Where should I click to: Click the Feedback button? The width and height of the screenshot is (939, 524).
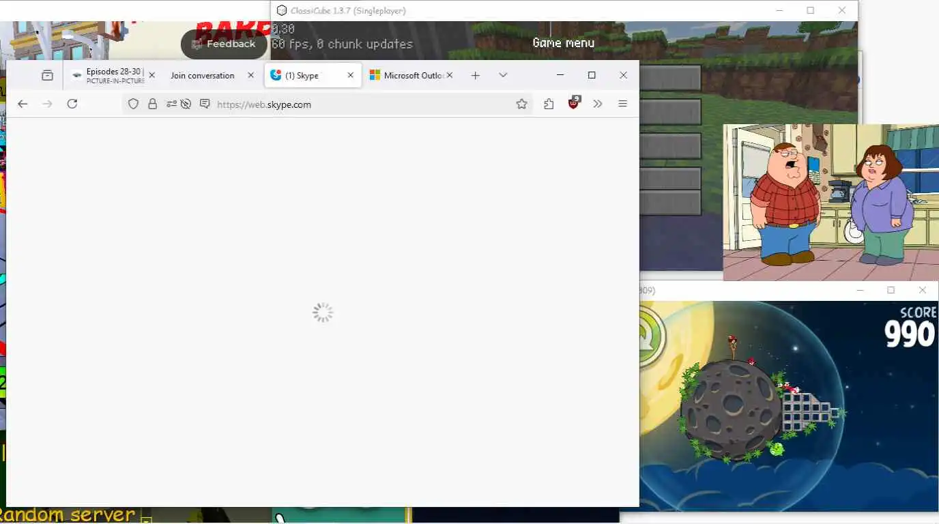[x=224, y=44]
